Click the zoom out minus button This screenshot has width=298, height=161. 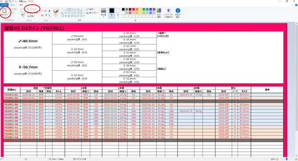click(x=277, y=159)
